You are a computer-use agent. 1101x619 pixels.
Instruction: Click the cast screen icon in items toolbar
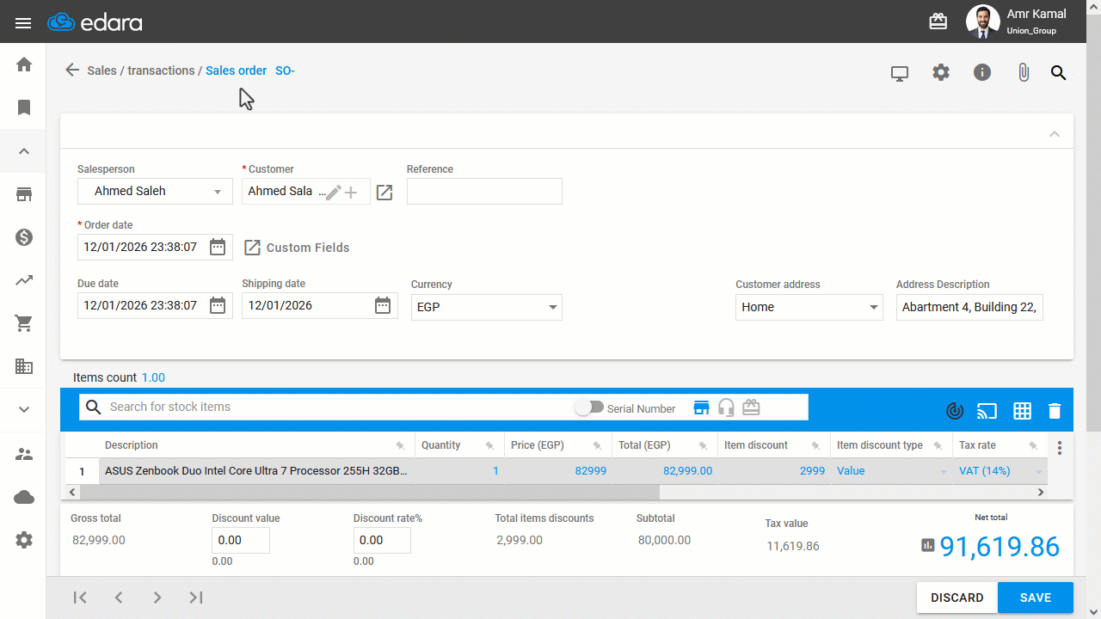987,411
